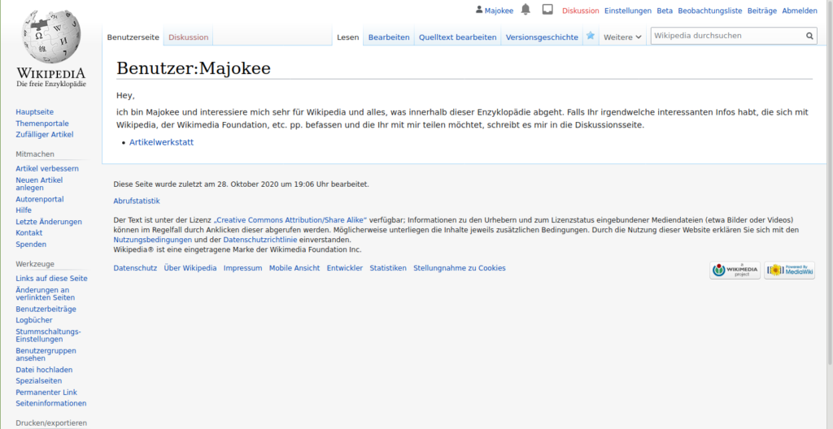Open the Abrufstatistik link
Image resolution: width=833 pixels, height=429 pixels.
point(137,201)
